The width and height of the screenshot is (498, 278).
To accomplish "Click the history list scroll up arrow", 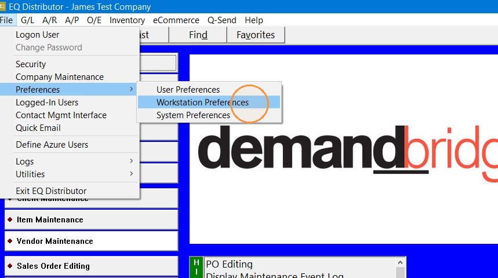I will pyautogui.click(x=400, y=262).
